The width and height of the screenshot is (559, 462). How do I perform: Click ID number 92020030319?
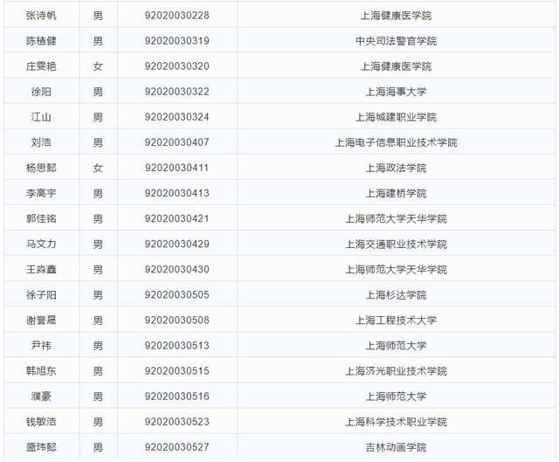(176, 41)
